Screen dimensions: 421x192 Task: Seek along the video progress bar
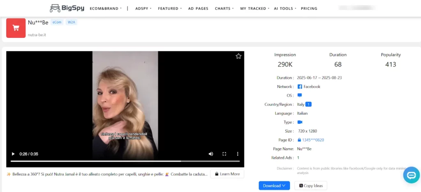click(x=125, y=161)
